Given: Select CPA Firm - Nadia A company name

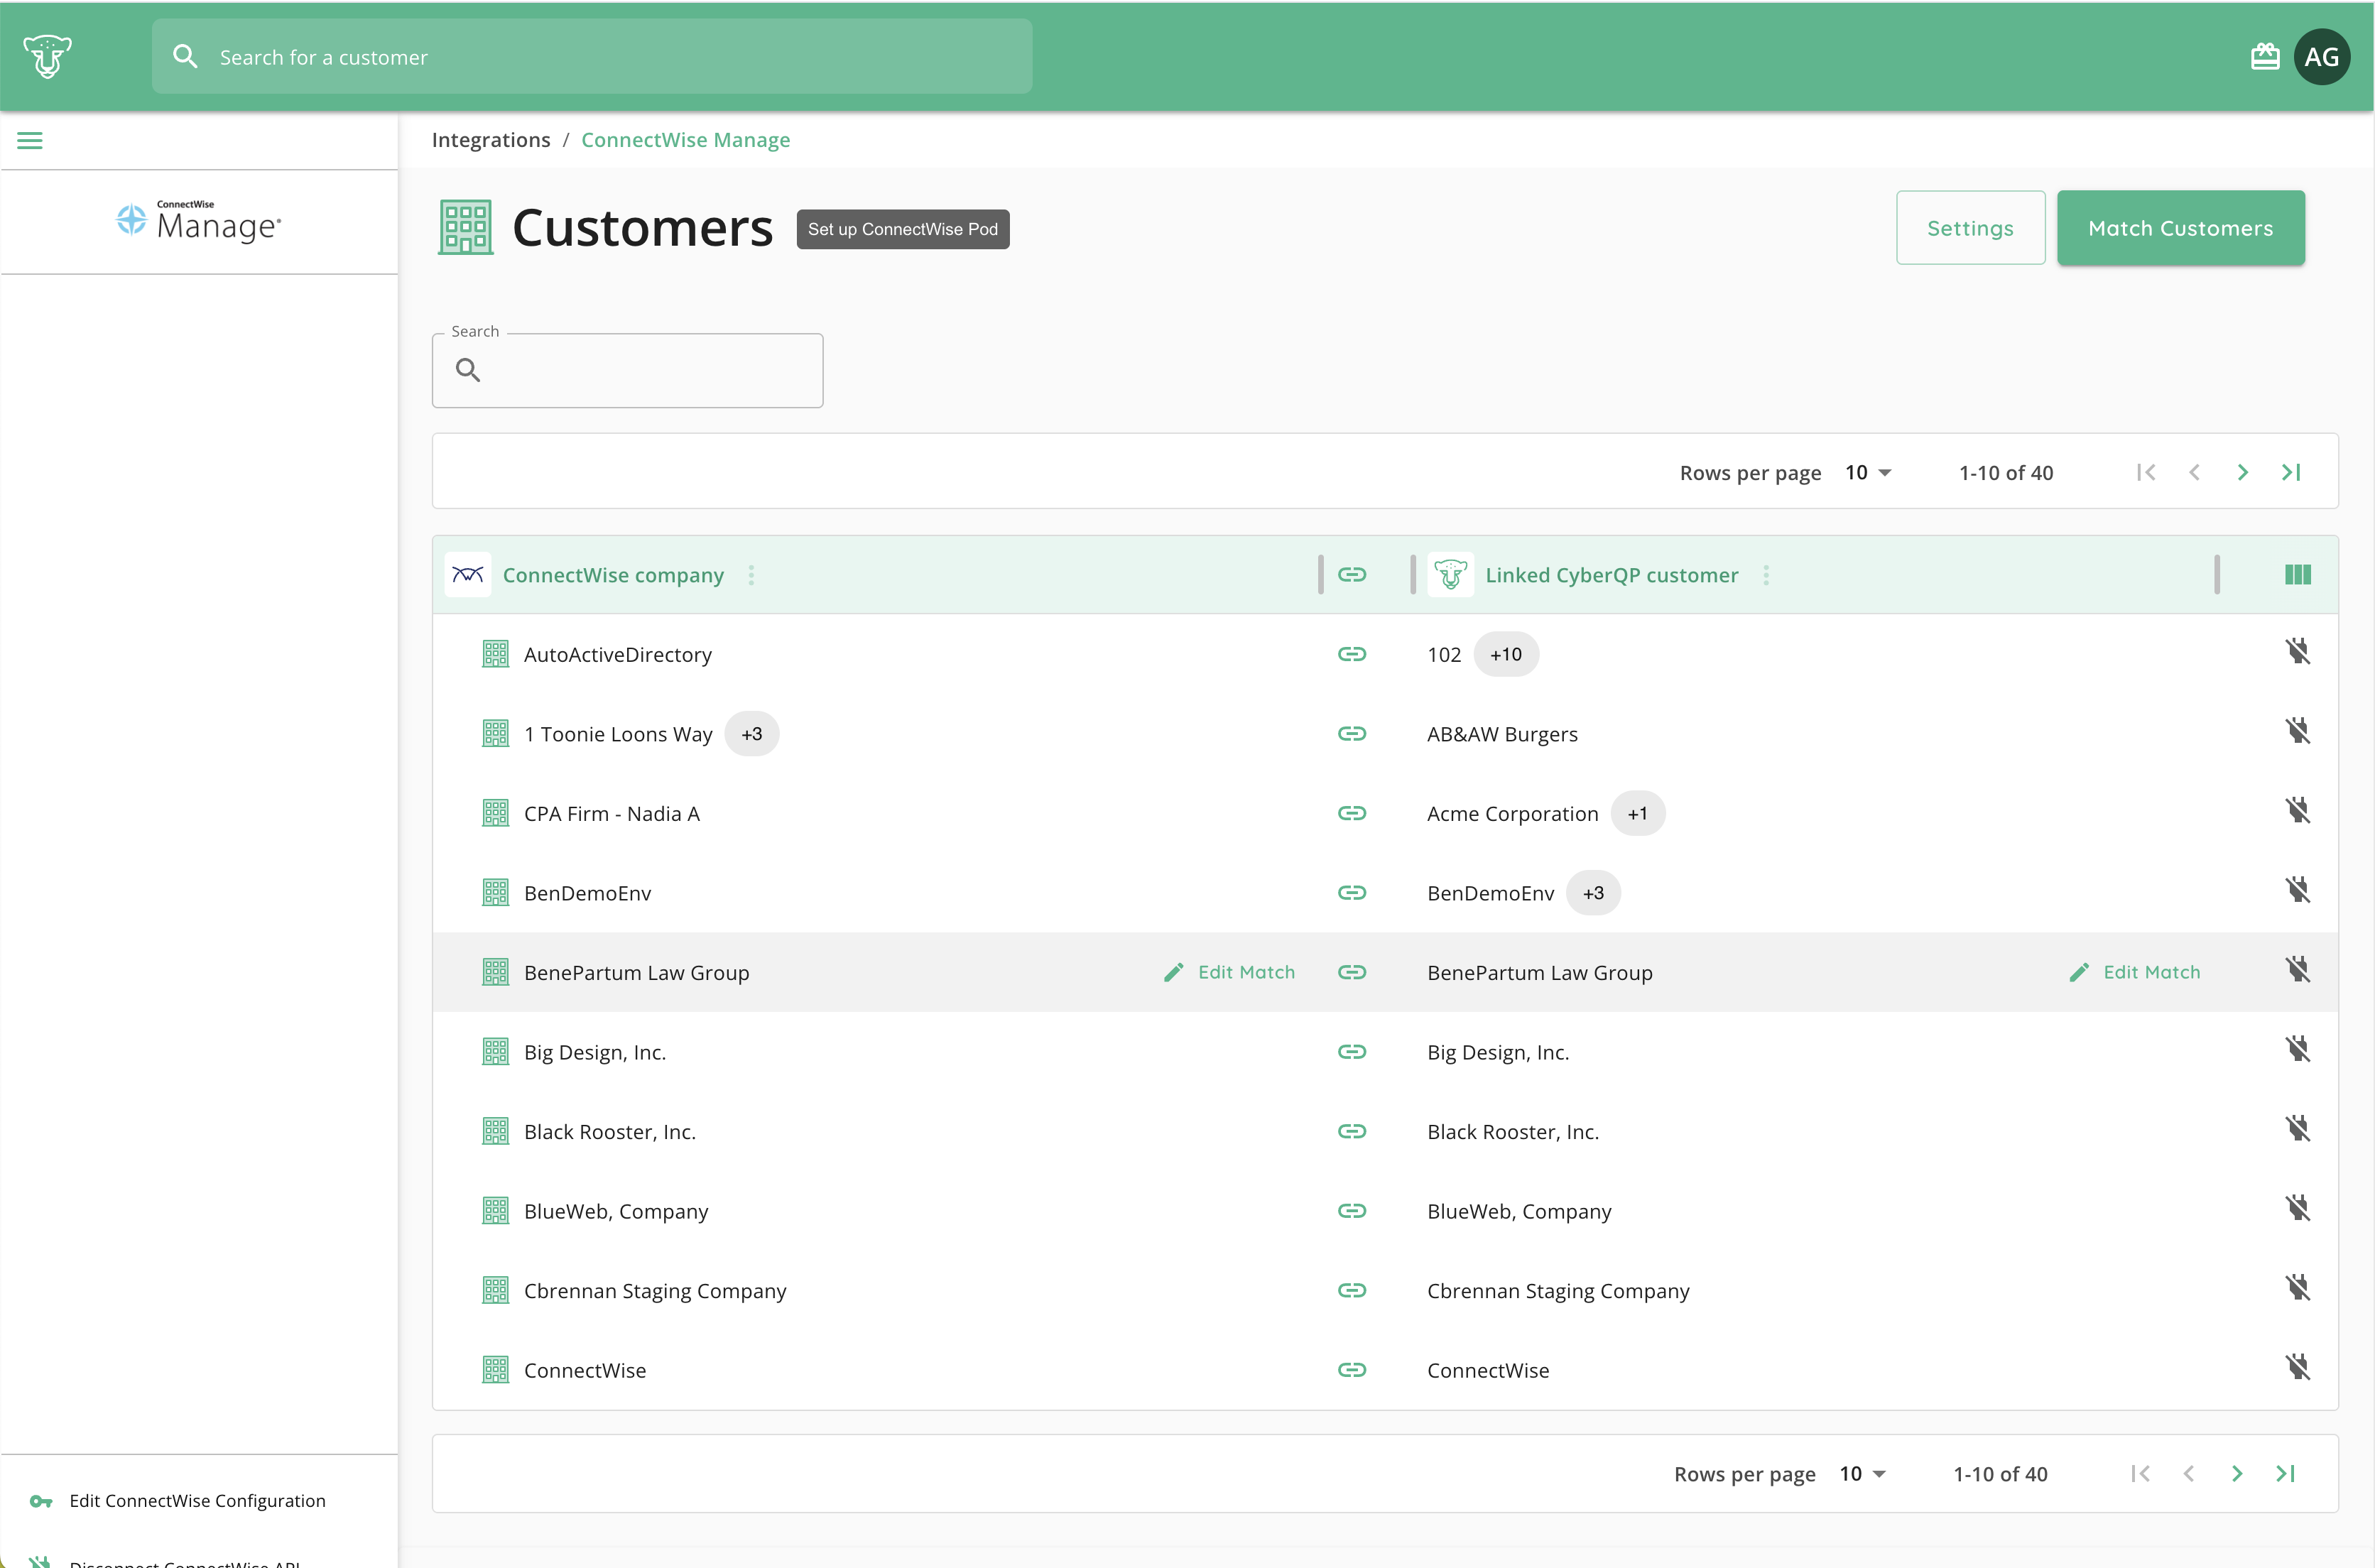Looking at the screenshot, I should tap(612, 814).
